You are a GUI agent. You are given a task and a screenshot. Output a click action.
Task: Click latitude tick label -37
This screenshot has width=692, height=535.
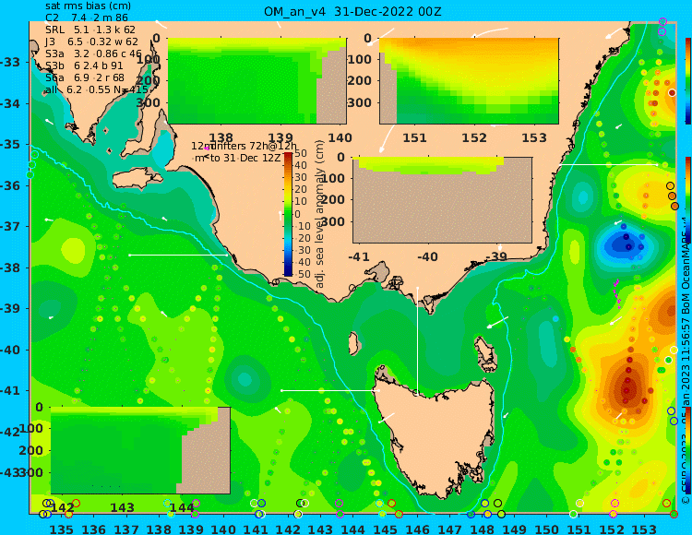coord(10,226)
